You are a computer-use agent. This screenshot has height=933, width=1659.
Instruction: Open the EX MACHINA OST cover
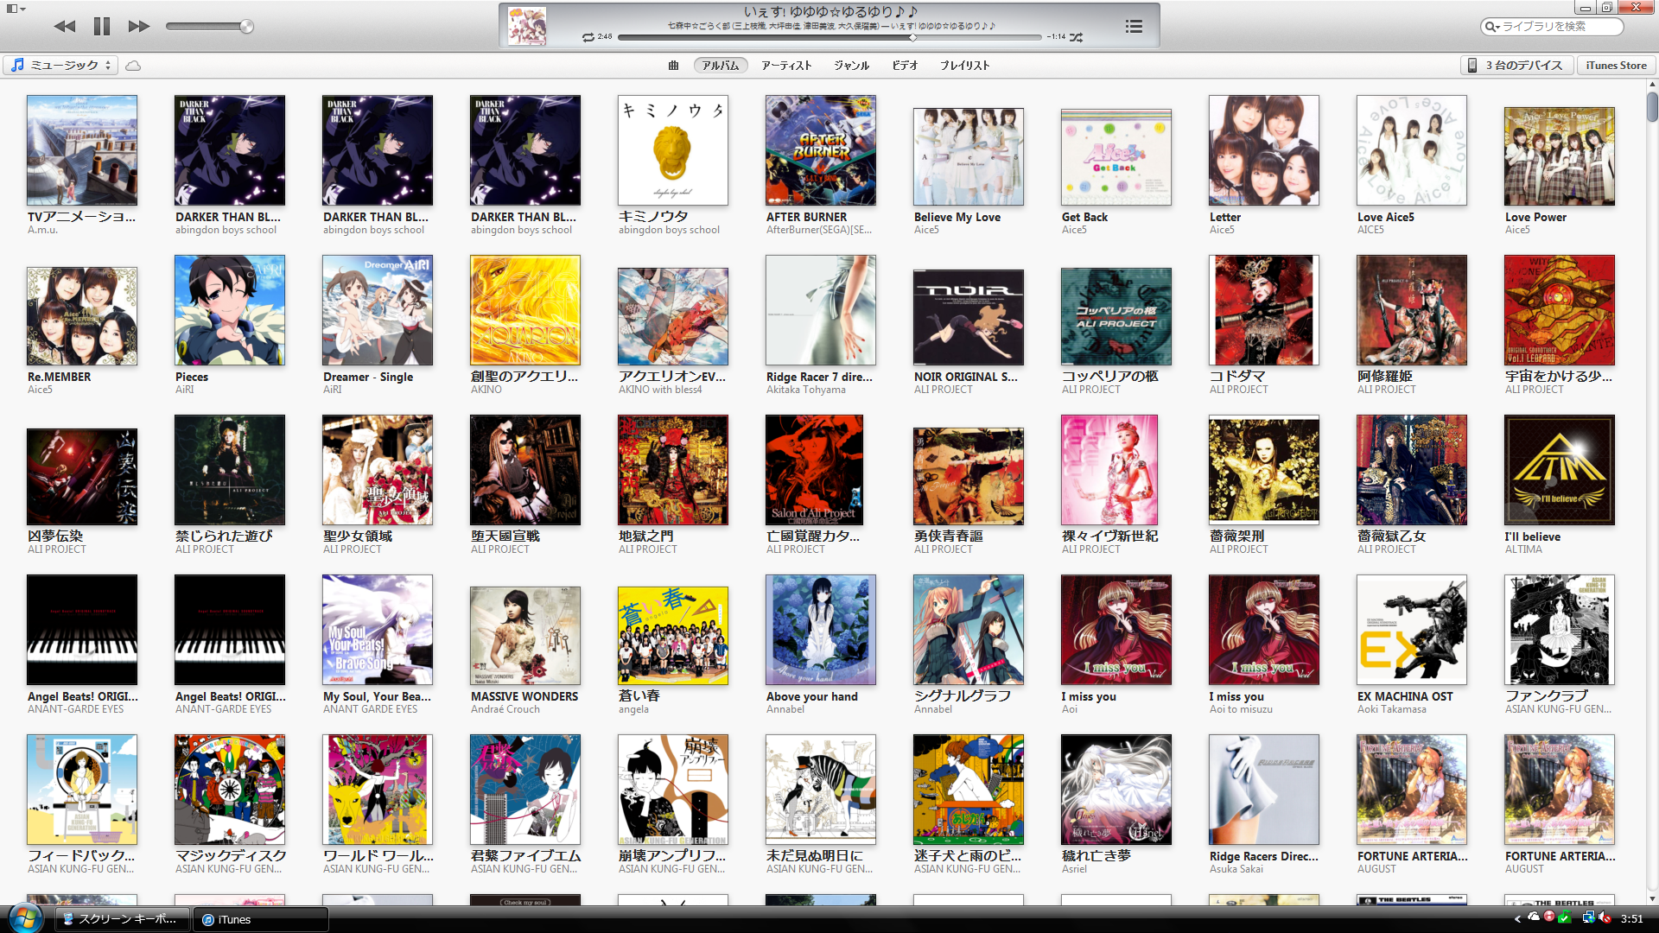click(1412, 630)
